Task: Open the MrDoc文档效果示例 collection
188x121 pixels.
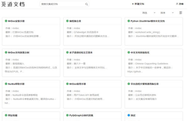Action: (18, 53)
